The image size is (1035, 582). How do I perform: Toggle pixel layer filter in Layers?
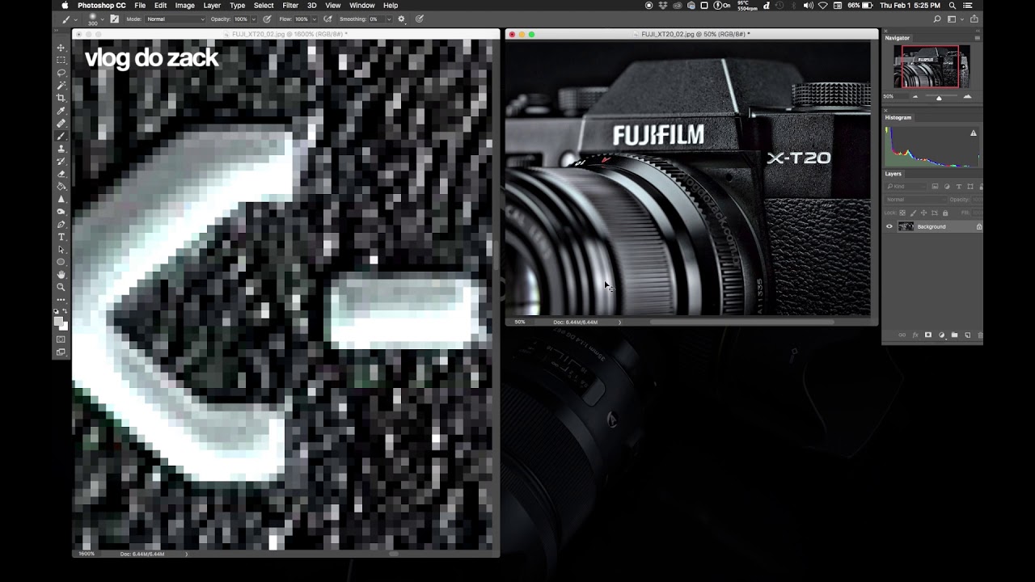tap(935, 186)
